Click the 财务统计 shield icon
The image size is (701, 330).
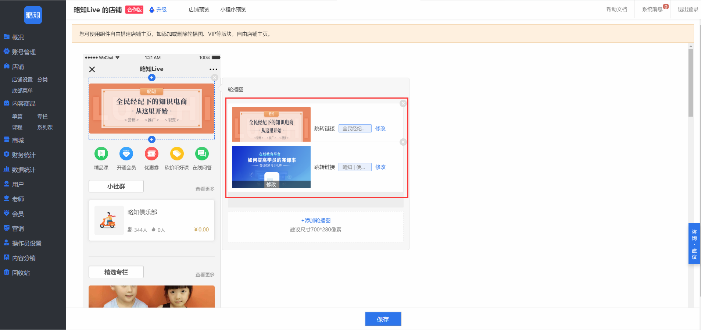point(6,155)
